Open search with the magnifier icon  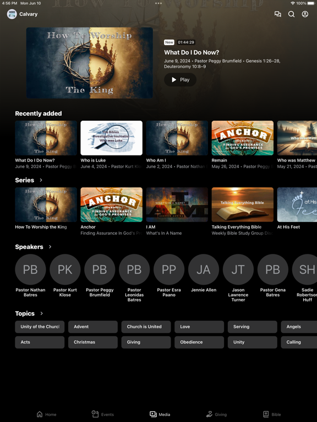tap(291, 14)
